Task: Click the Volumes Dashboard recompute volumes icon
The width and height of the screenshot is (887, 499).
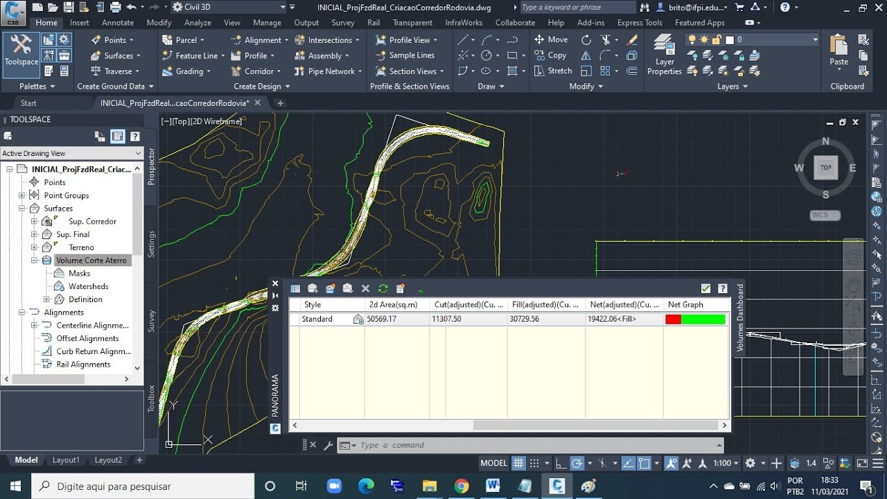Action: click(x=383, y=288)
